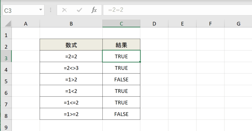252x131 pixels.
Task: Select cell containing =2<>3
Action: [x=71, y=68]
